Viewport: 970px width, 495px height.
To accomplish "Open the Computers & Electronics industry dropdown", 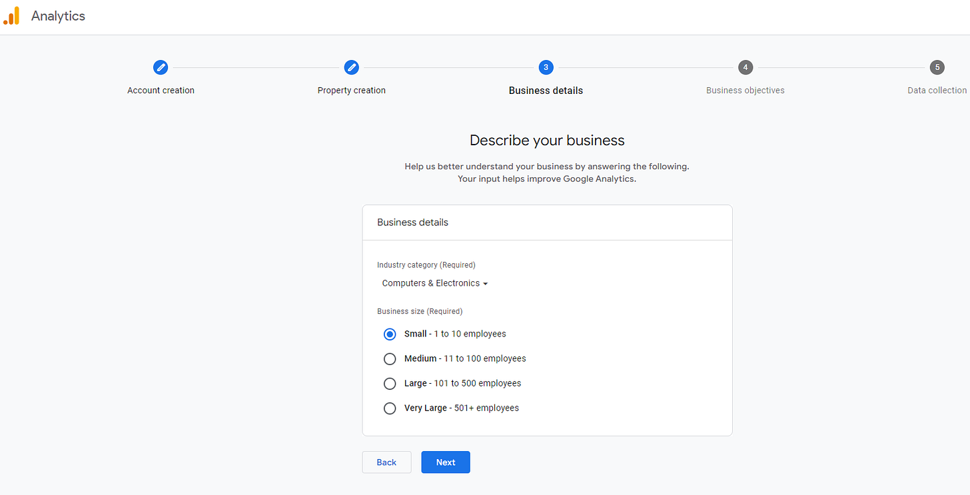I will click(x=435, y=283).
